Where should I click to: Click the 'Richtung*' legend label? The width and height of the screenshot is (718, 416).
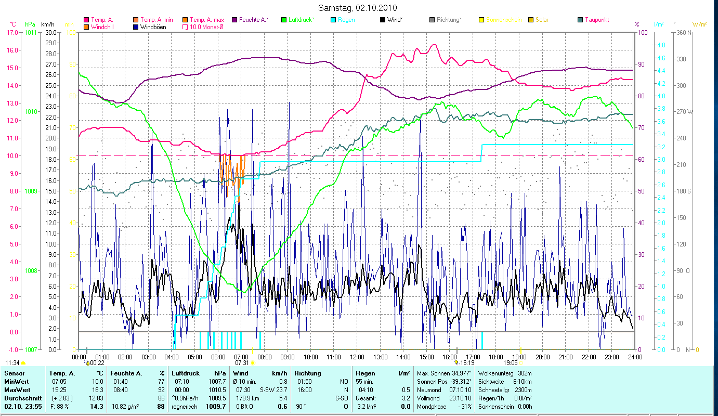[x=449, y=20]
